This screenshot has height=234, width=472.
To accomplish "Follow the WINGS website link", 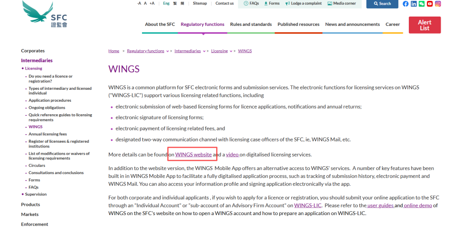I will pos(194,155).
